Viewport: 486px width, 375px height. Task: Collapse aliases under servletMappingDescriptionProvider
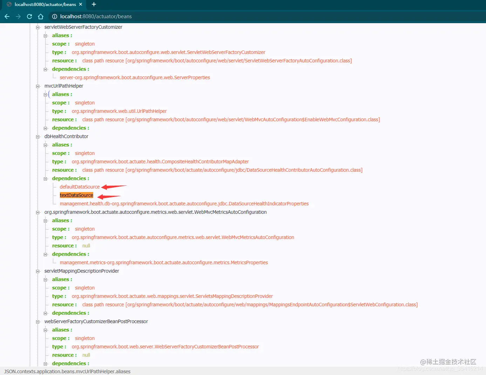(x=45, y=280)
